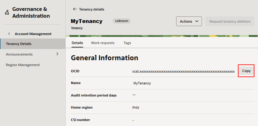Click the CSI number label
The width and height of the screenshot is (258, 126).
click(81, 120)
